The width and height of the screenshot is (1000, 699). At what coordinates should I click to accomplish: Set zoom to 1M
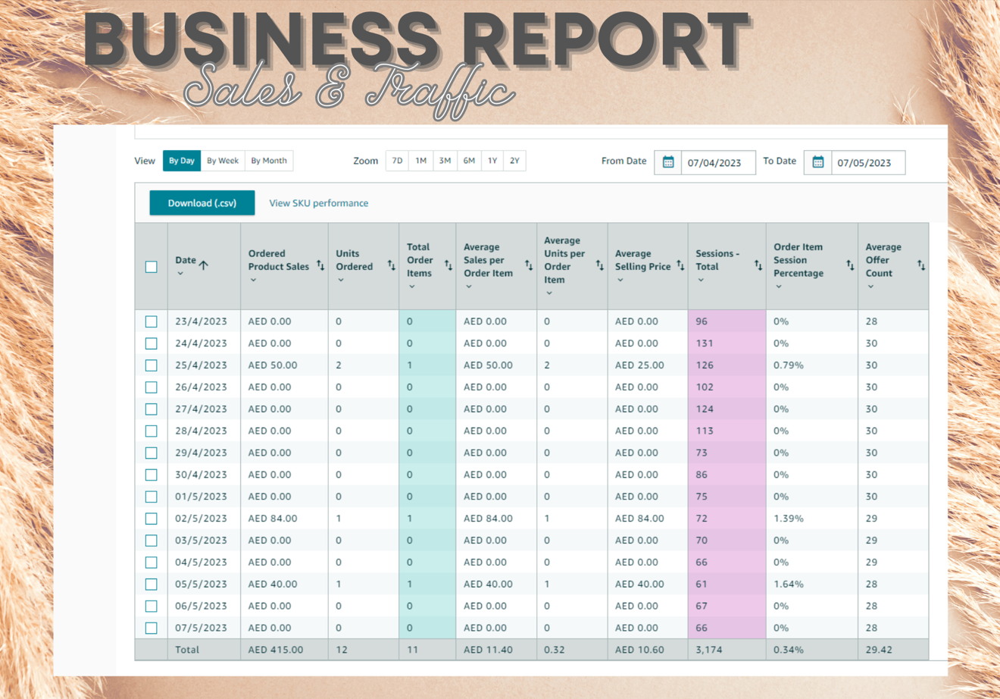point(421,161)
